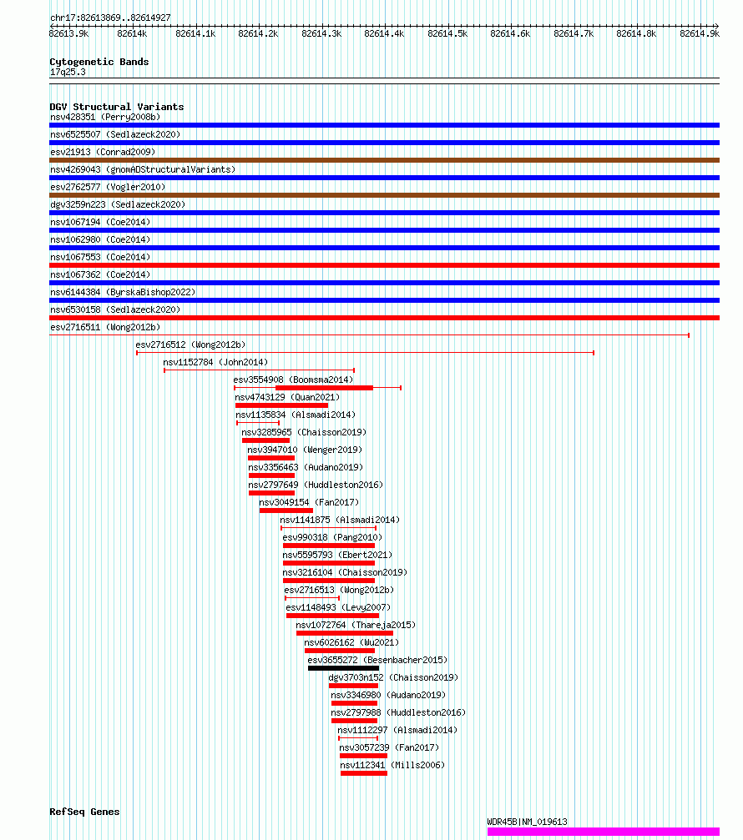Image resolution: width=743 pixels, height=840 pixels.
Task: Click the black esv3655272 (Besenbacher2015) bar
Action: coord(343,668)
